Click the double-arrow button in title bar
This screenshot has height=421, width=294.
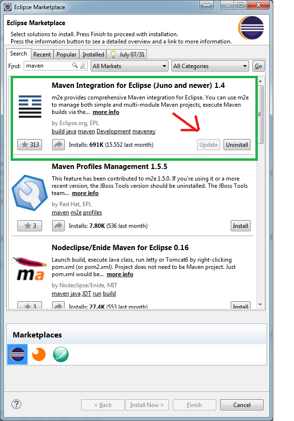point(207,5)
